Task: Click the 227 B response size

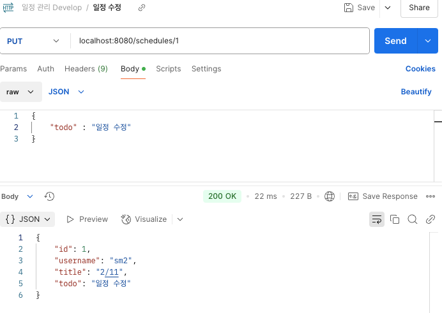Action: pos(301,196)
